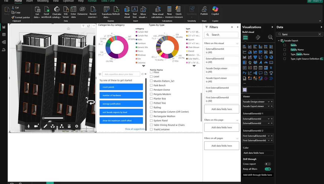Open the 3D viewer settings gear

(77, 126)
